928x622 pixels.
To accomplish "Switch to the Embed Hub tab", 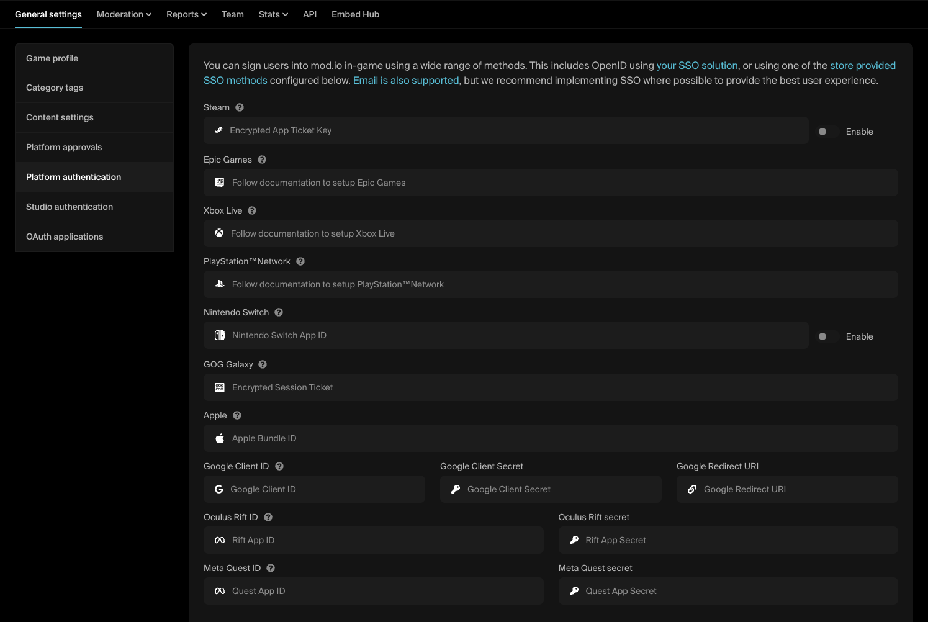I will [355, 14].
